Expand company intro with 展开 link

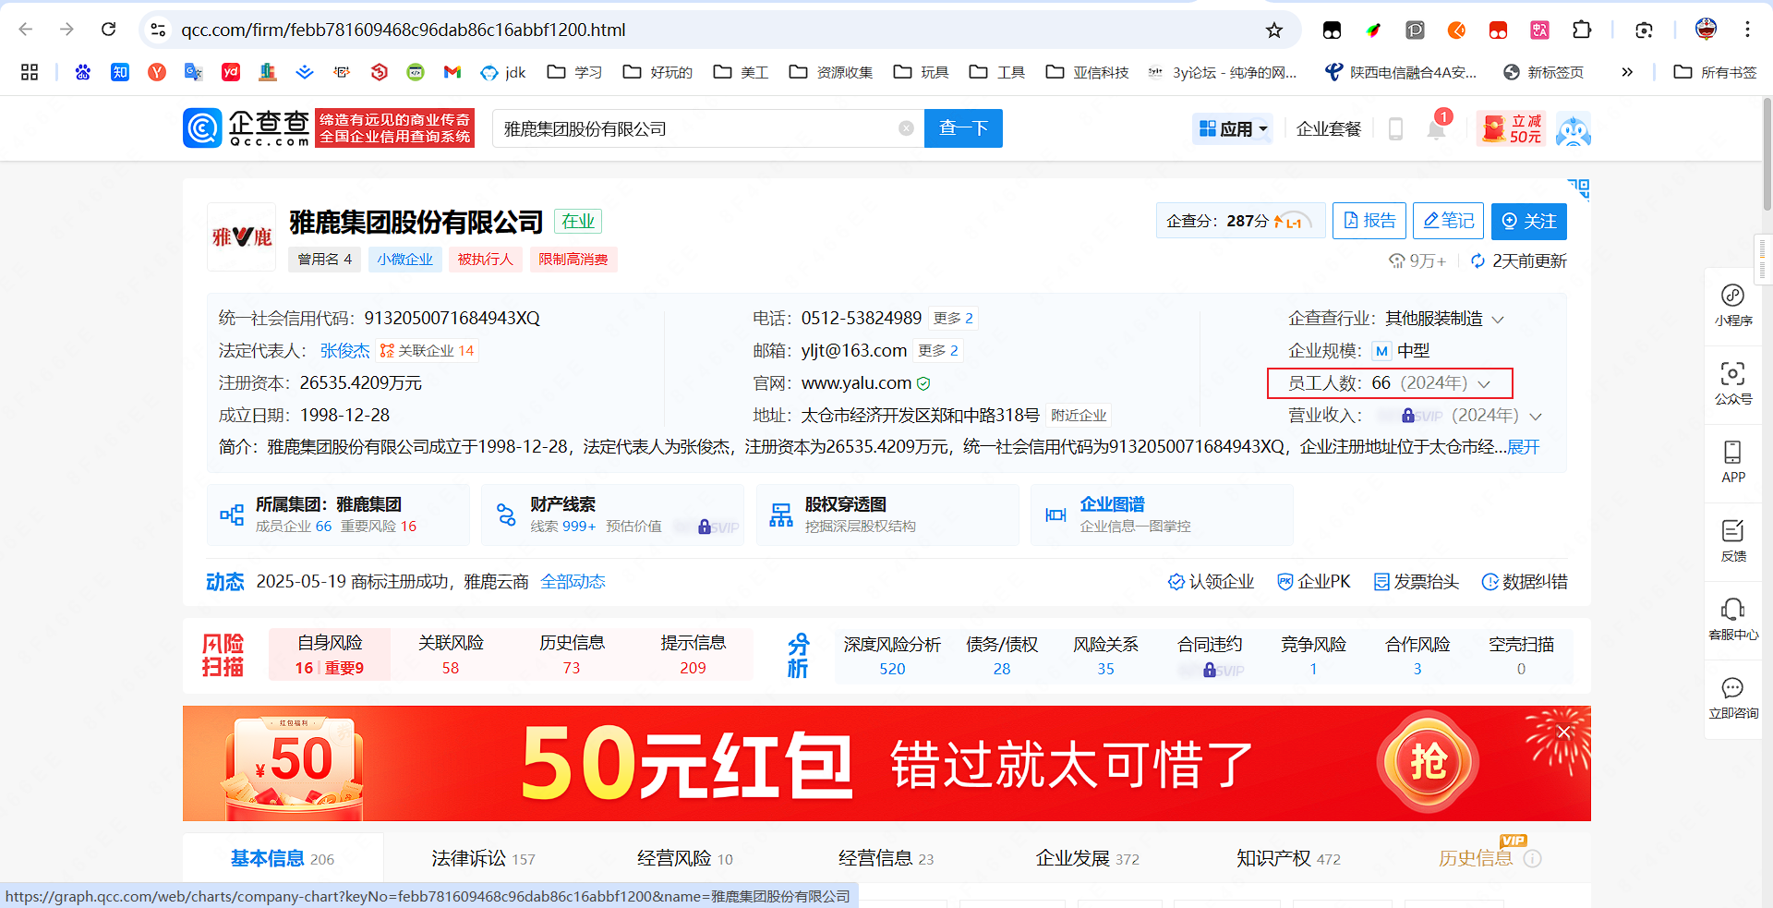1523,447
